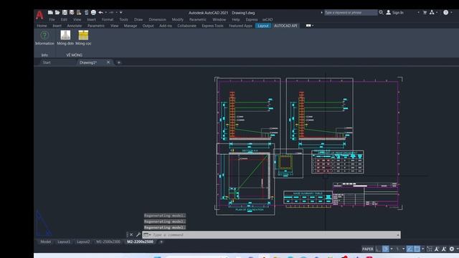Open the Draw menu

click(138, 19)
